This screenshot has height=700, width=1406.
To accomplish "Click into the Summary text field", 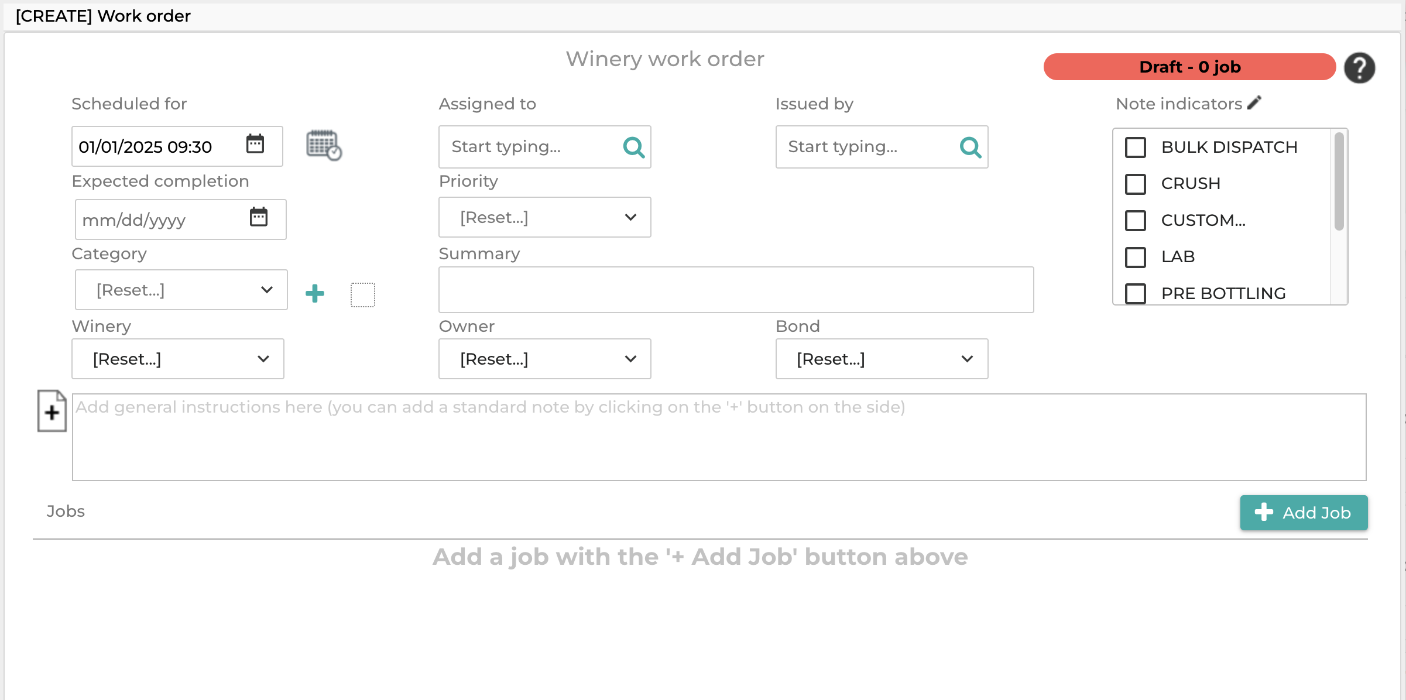I will (736, 290).
